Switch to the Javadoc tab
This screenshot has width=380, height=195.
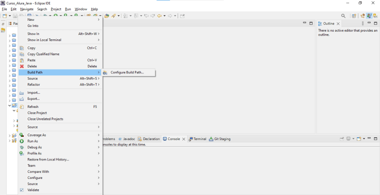pos(127,139)
